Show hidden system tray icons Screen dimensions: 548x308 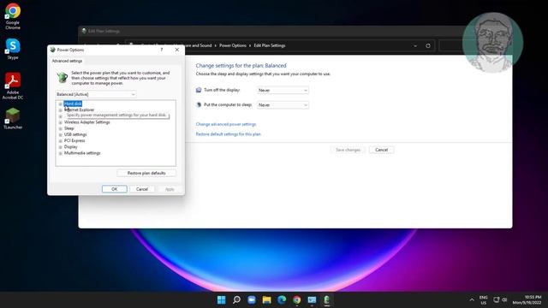click(x=472, y=300)
